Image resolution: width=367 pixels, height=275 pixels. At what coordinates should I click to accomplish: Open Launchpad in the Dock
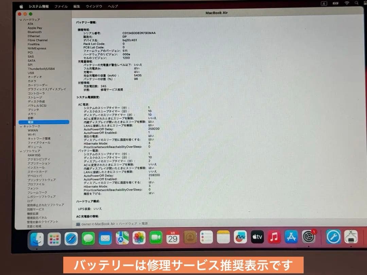[x=54, y=239]
